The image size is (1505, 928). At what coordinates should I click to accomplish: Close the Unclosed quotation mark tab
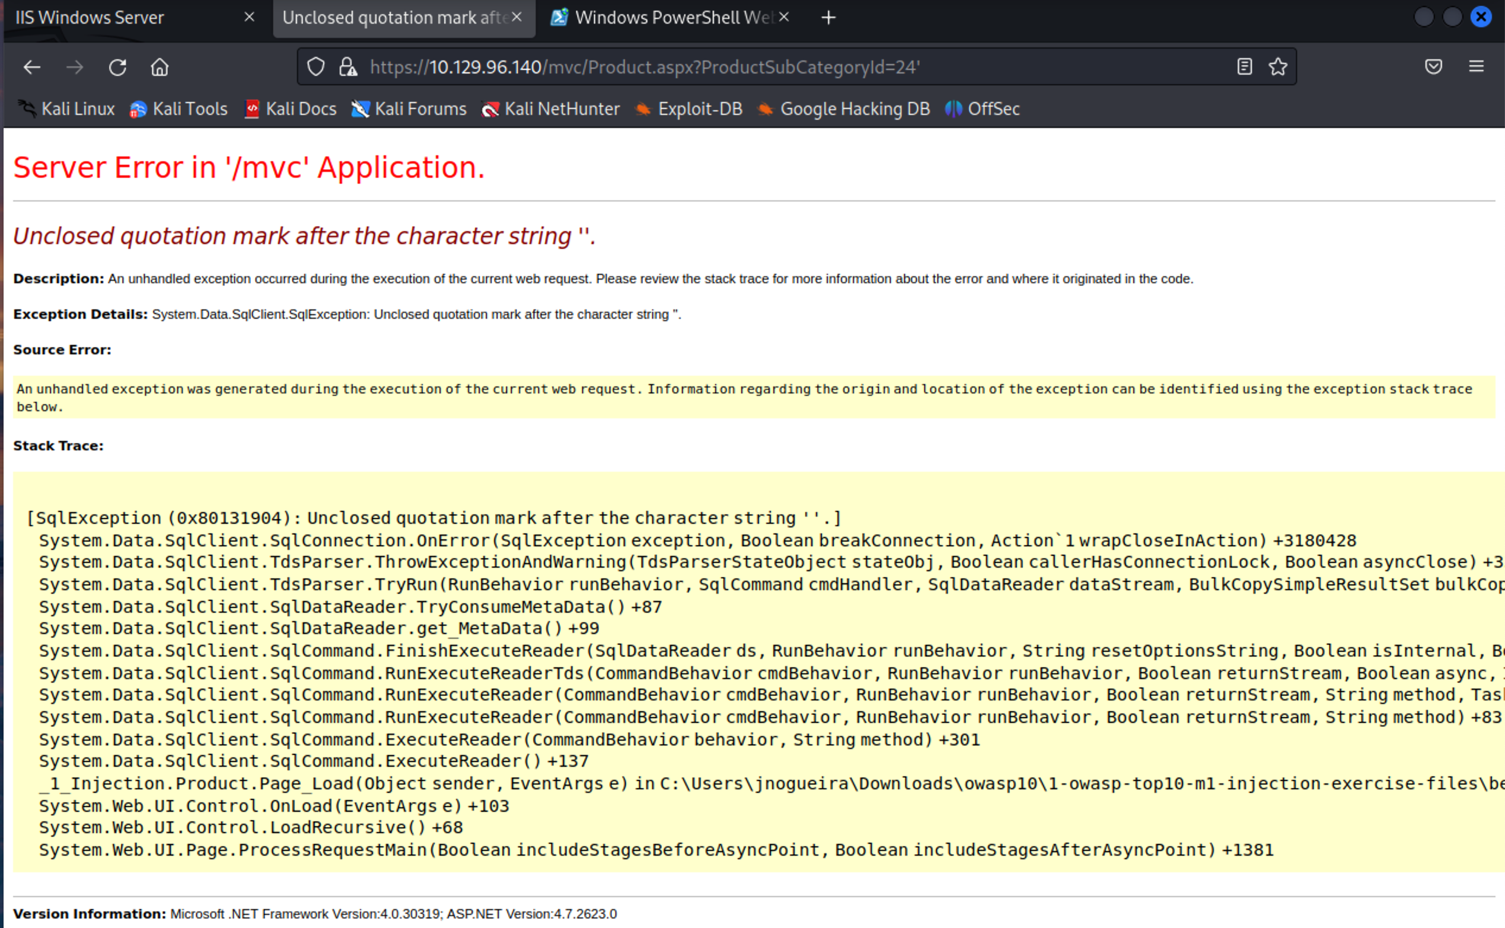tap(517, 18)
